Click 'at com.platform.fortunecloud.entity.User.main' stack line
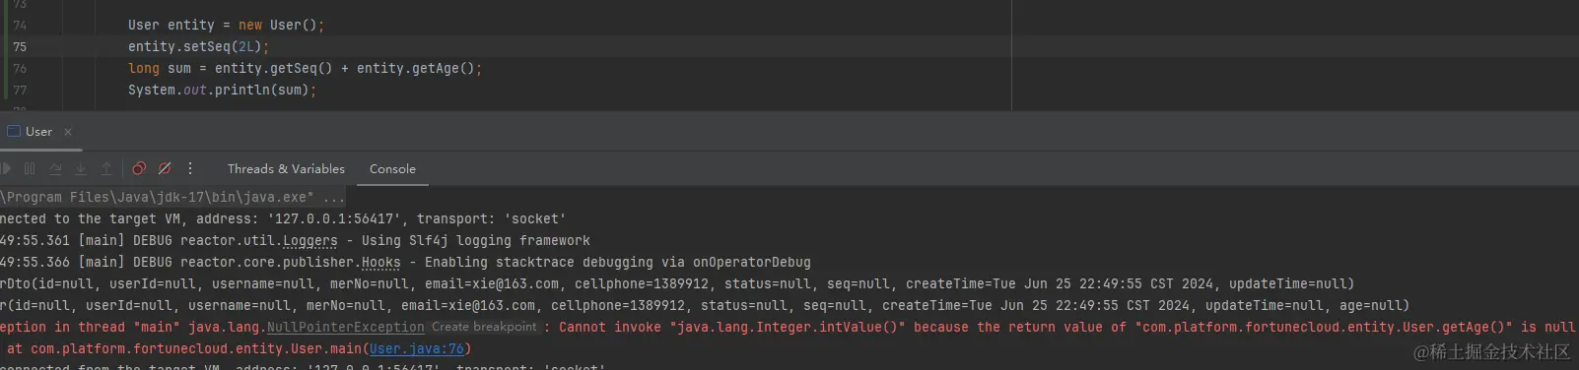1579x370 pixels. tap(184, 349)
